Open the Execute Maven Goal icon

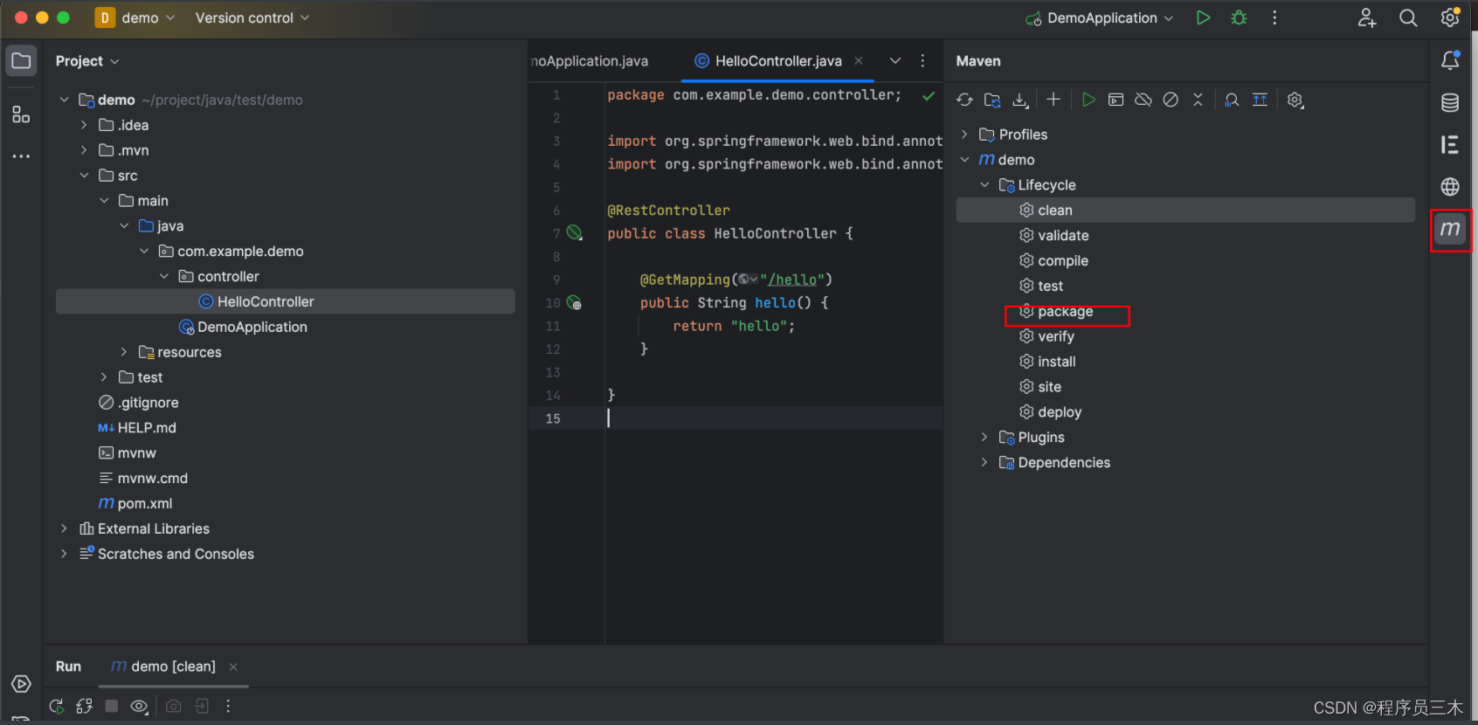1115,100
